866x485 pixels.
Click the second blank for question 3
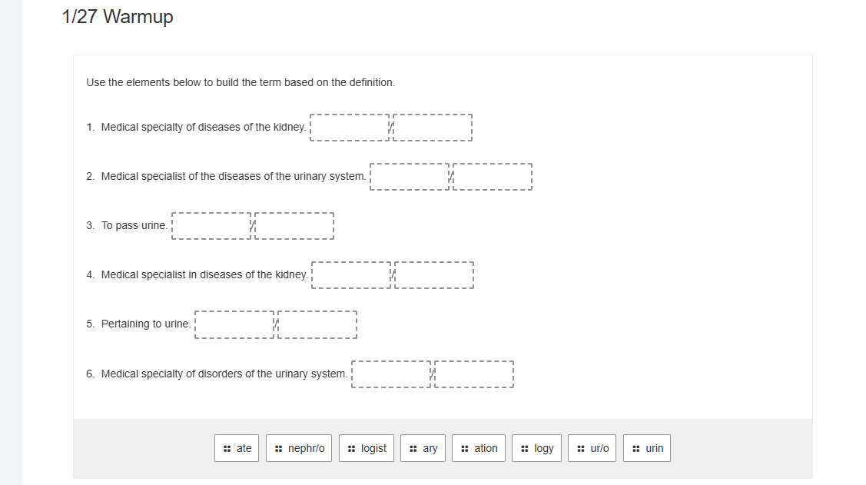(x=294, y=225)
